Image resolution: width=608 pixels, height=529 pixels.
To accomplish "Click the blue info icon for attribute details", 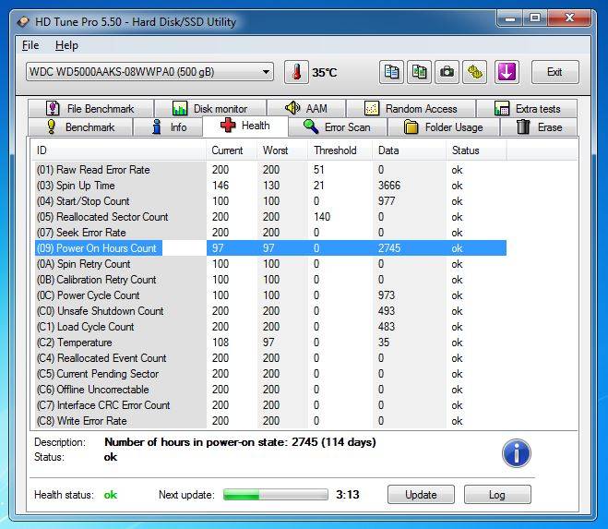I will pos(516,453).
